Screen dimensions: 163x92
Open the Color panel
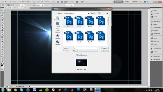click(x=155, y=38)
